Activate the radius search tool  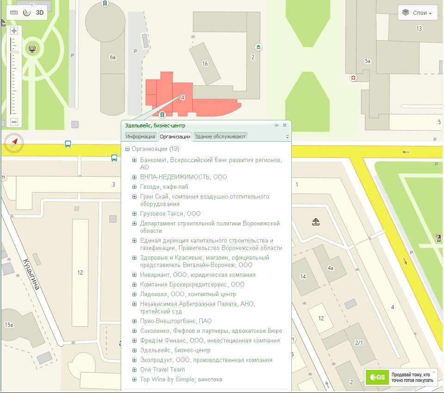tap(27, 12)
